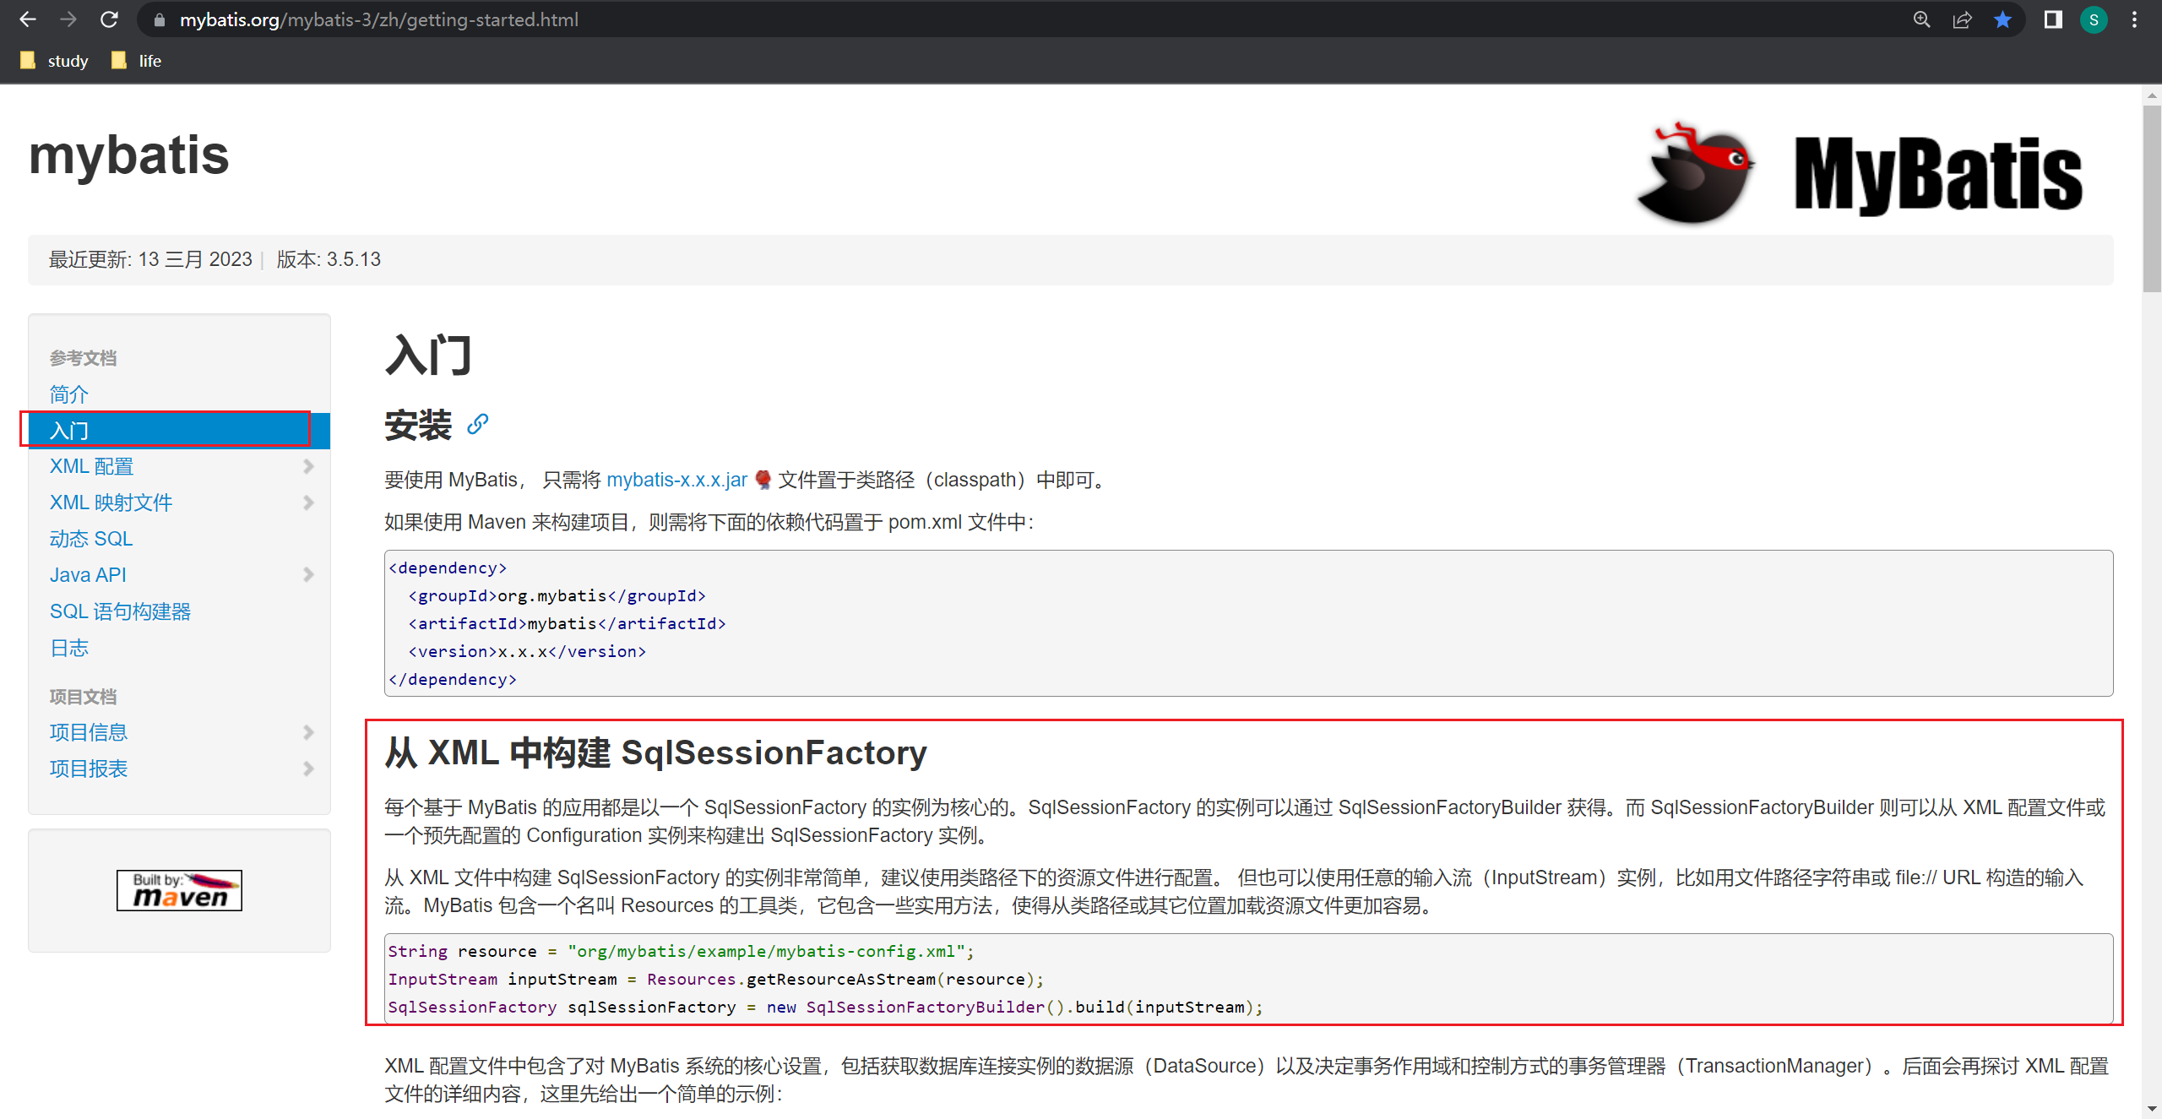Click the 参考文档 sidebar section label
Viewport: 2162px width, 1119px height.
tap(83, 358)
